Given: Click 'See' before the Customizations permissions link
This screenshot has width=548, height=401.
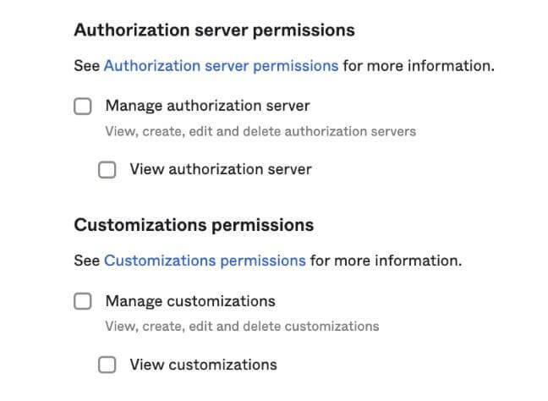Looking at the screenshot, I should pos(87,261).
